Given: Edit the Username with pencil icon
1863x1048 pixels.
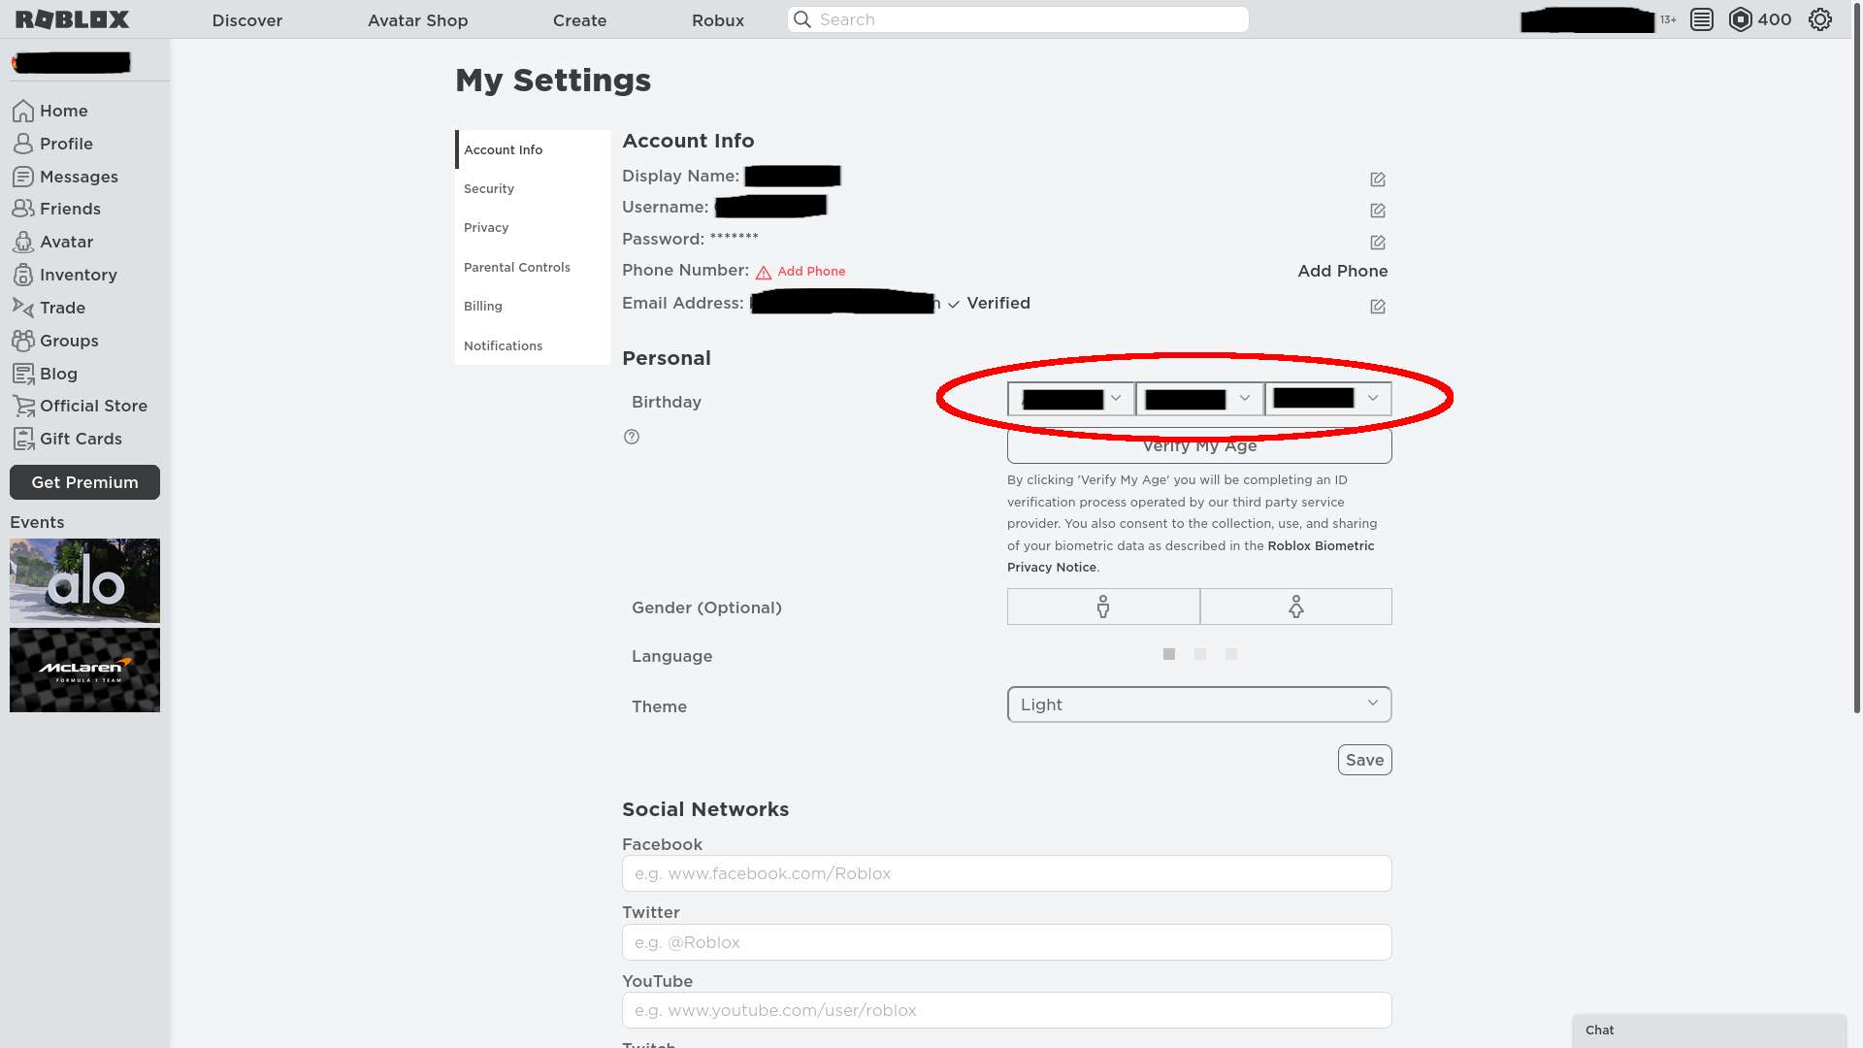Looking at the screenshot, I should [1378, 211].
